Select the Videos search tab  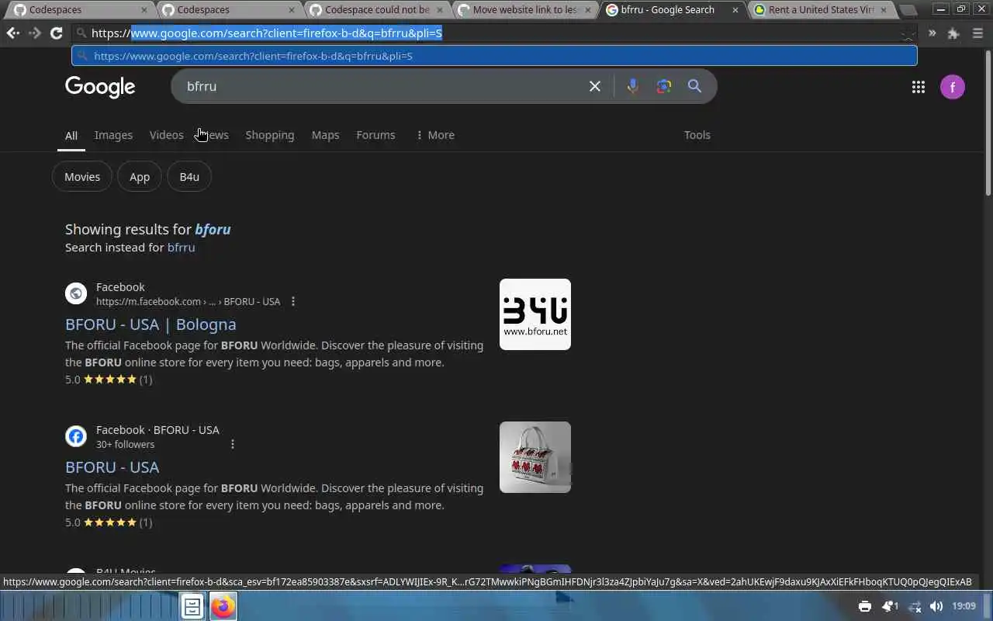click(166, 135)
